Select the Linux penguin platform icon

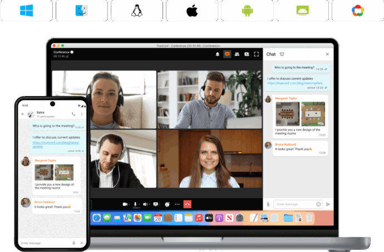(x=137, y=11)
